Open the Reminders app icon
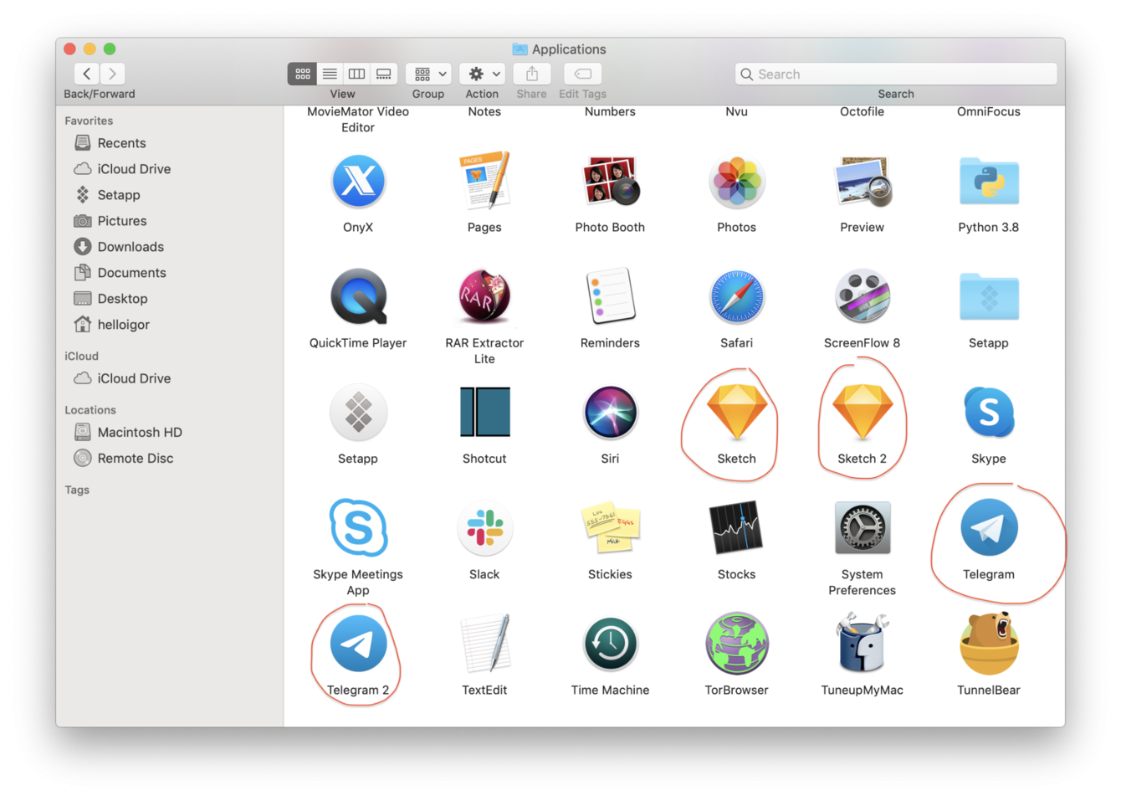 click(x=611, y=296)
